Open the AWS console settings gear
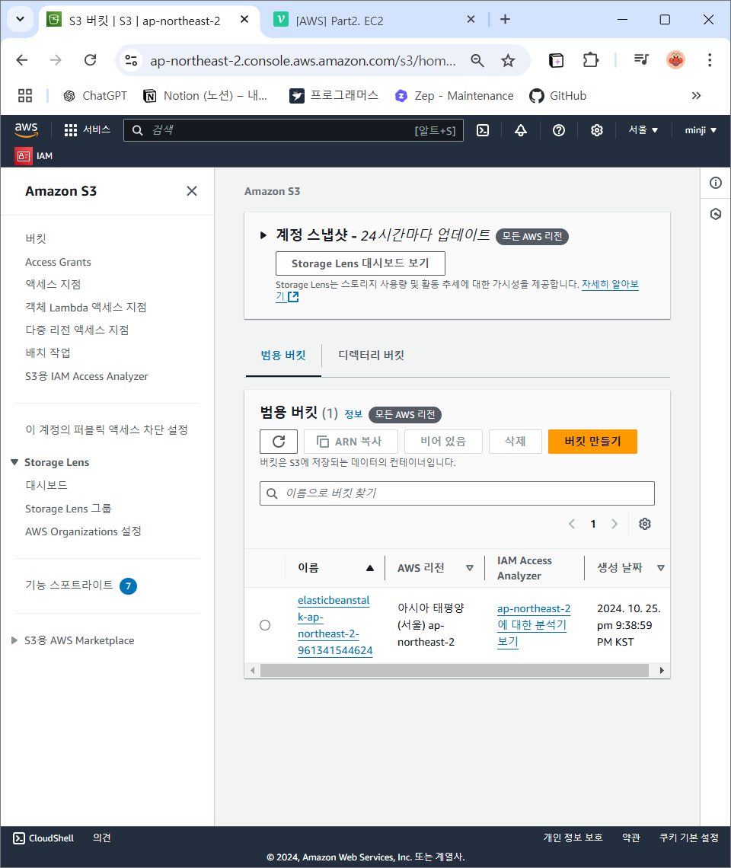 point(596,130)
